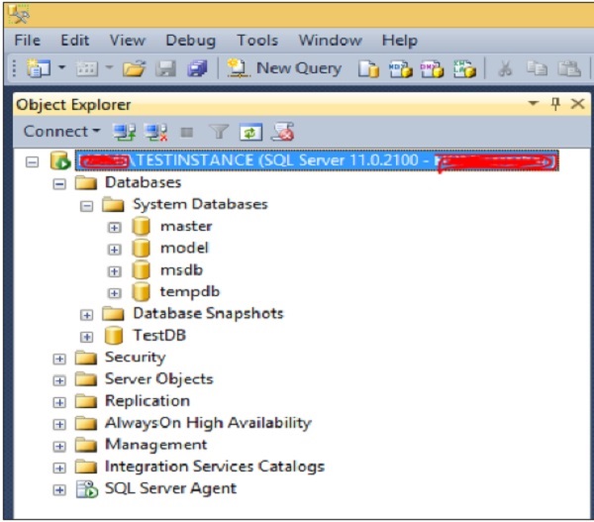Open Object Explorer window position dropdown
This screenshot has width=594, height=522.
click(534, 103)
